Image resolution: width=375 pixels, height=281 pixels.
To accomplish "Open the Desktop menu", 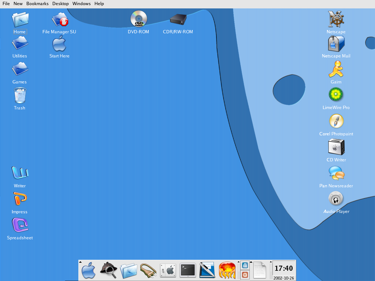I will tap(60, 4).
